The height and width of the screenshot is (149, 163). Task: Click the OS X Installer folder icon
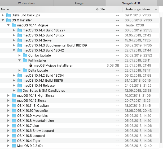[x=8, y=20]
